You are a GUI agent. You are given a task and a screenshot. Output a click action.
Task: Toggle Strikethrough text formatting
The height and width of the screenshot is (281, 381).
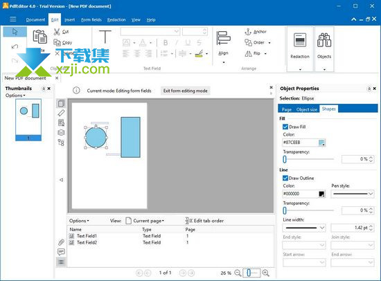[x=199, y=43]
